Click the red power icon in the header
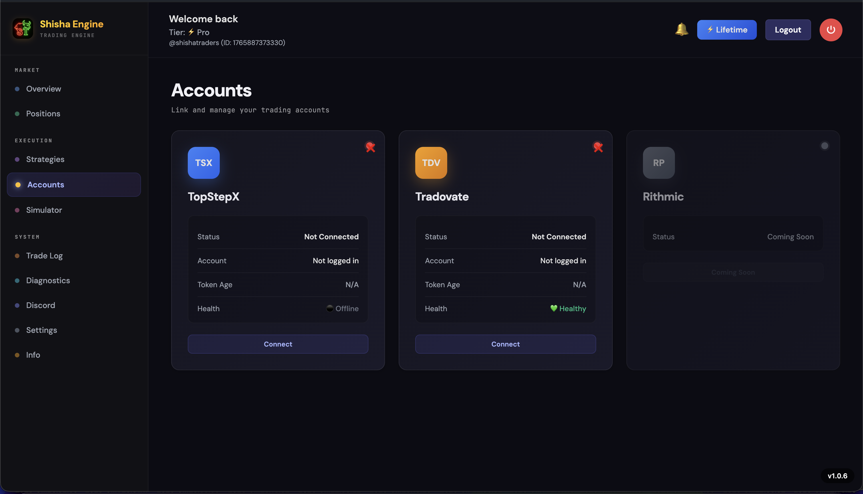This screenshot has height=494, width=863. click(831, 29)
